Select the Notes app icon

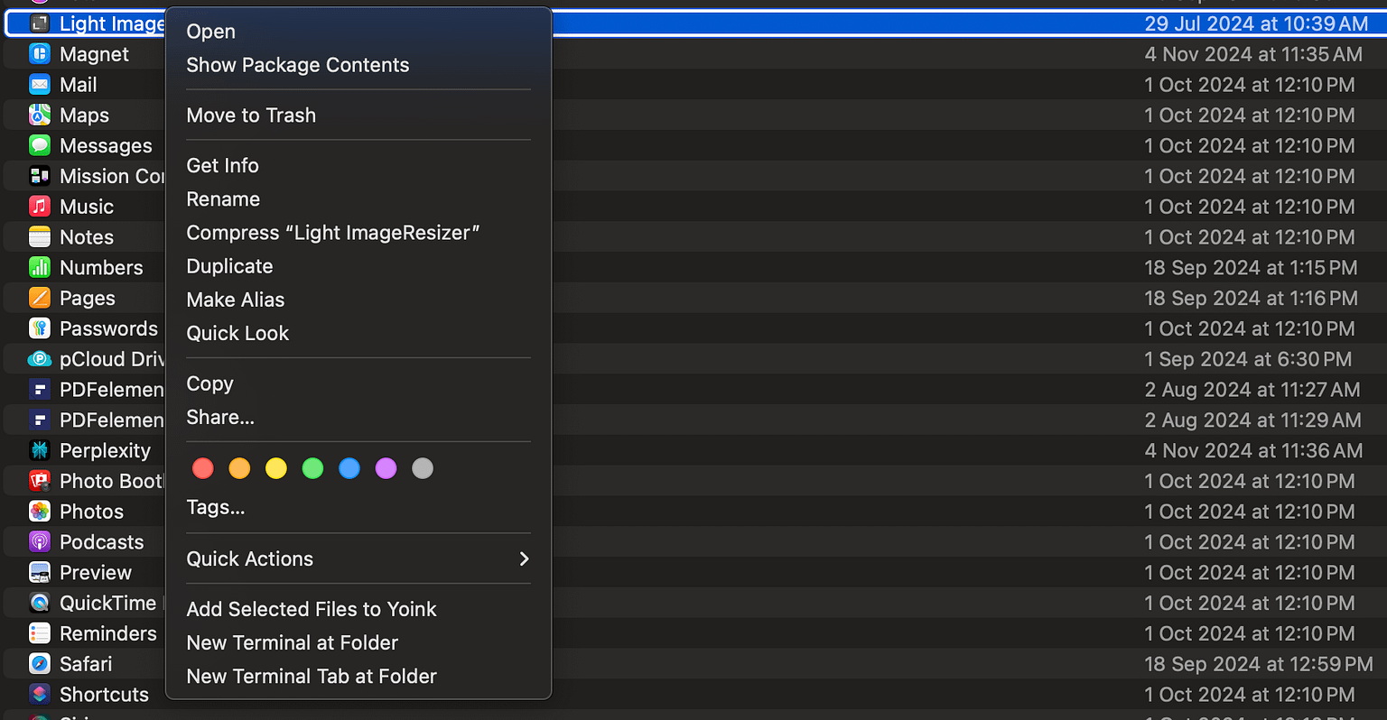click(x=40, y=236)
